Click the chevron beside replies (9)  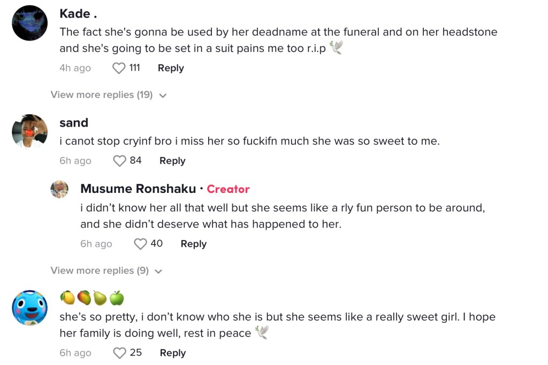click(x=158, y=271)
